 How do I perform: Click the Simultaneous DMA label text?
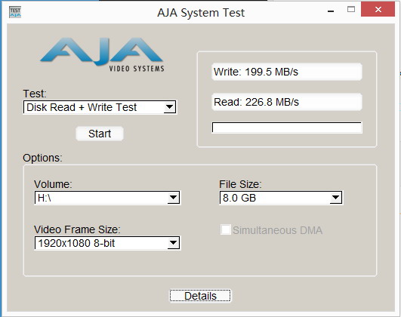[277, 230]
